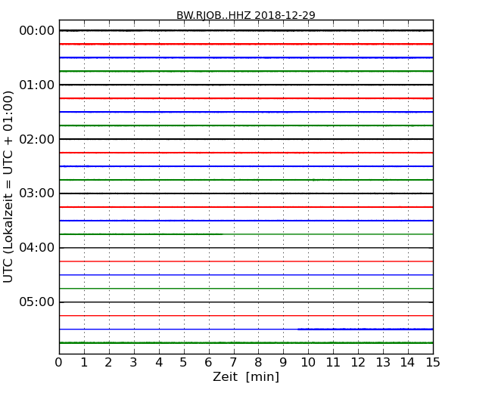Screen dimensions: 492x393
Task: Click the black seismogram trace at 05:00
Action: click(246, 302)
